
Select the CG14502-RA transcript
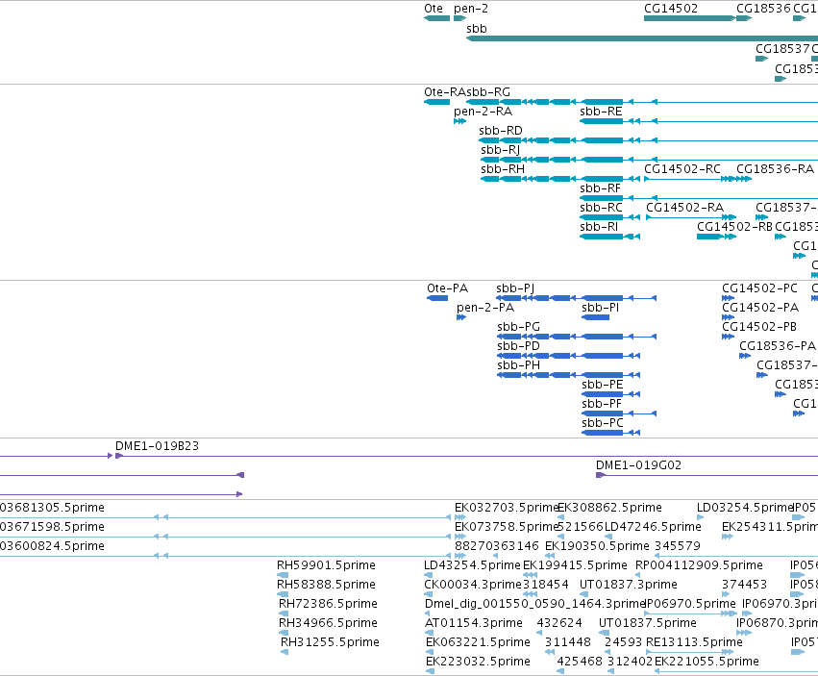(691, 217)
